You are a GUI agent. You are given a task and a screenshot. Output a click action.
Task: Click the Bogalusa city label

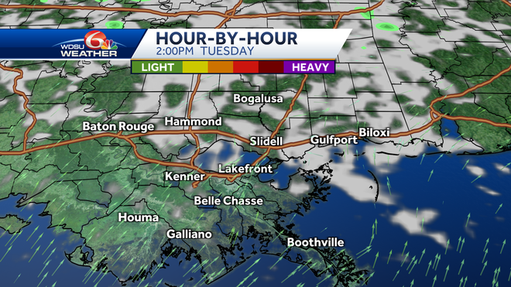[x=258, y=99]
